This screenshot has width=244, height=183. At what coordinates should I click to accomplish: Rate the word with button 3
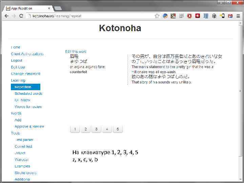pyautogui.click(x=96, y=129)
